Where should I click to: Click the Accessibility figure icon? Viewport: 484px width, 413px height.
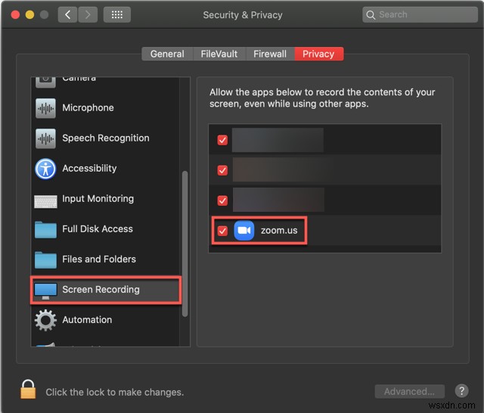pos(45,169)
